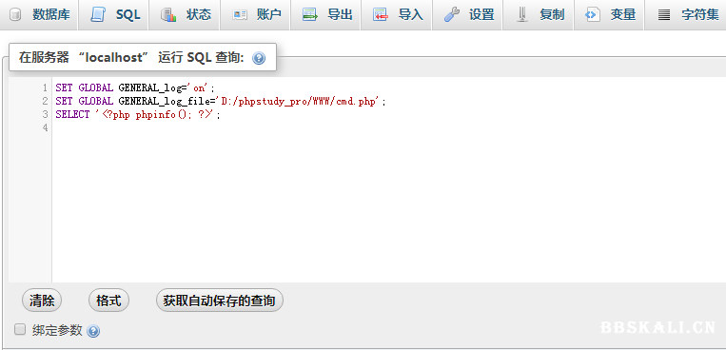Open the 字符集 tab
This screenshot has height=350, width=726.
pyautogui.click(x=685, y=15)
